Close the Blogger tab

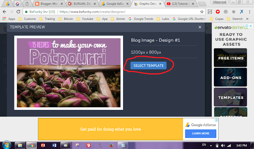click(62, 4)
